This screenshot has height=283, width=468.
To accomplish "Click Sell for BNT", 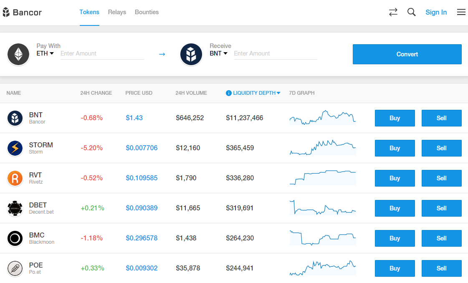I will pos(441,118).
